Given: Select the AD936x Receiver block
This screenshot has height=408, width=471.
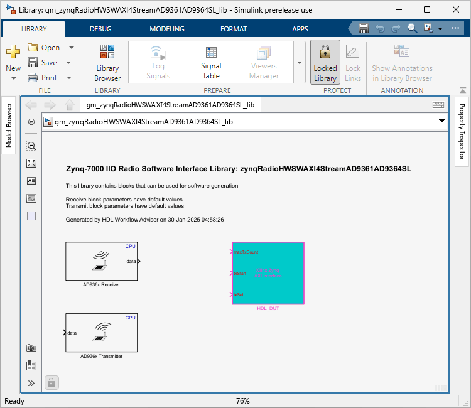Looking at the screenshot, I should point(102,261).
